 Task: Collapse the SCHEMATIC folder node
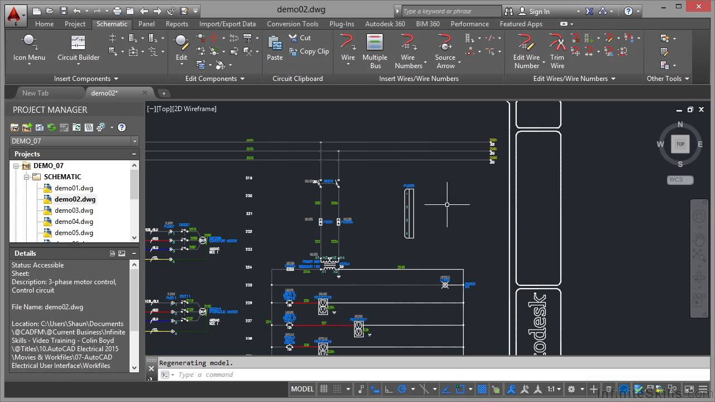click(x=26, y=177)
